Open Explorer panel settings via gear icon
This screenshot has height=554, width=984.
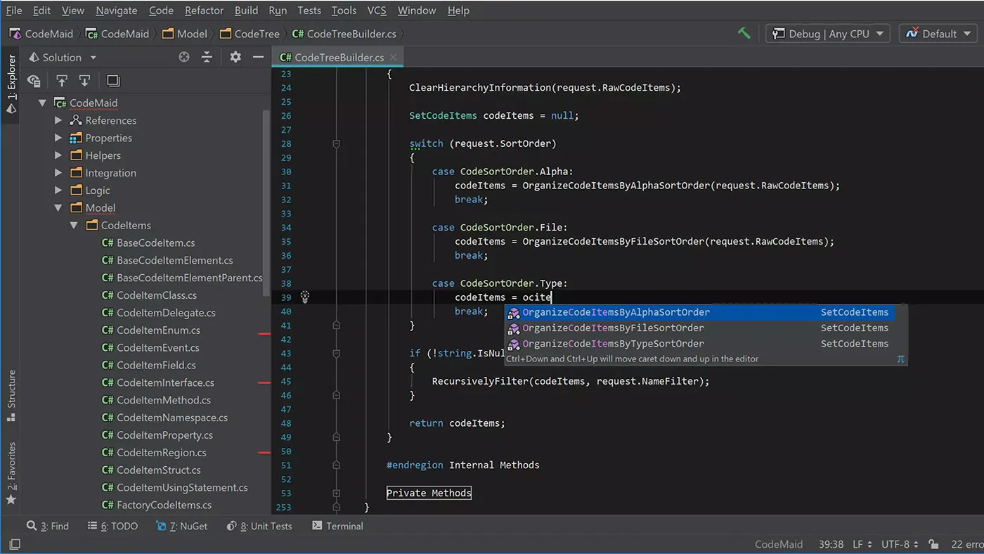pyautogui.click(x=235, y=57)
